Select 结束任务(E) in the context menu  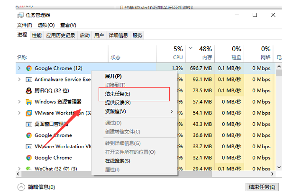118,94
